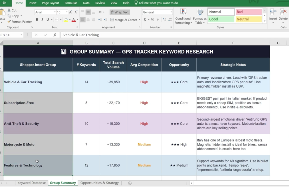Click the Cut button
289x187 pixels.
click(12, 10)
